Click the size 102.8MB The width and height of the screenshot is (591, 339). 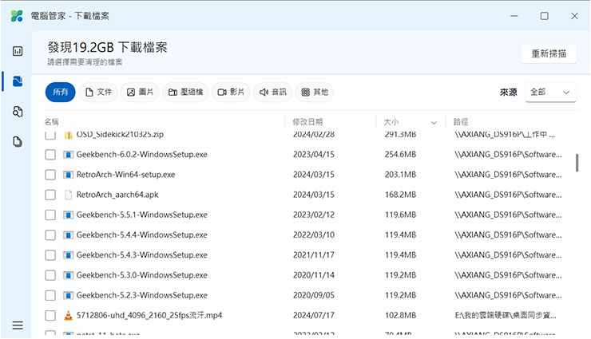click(400, 315)
